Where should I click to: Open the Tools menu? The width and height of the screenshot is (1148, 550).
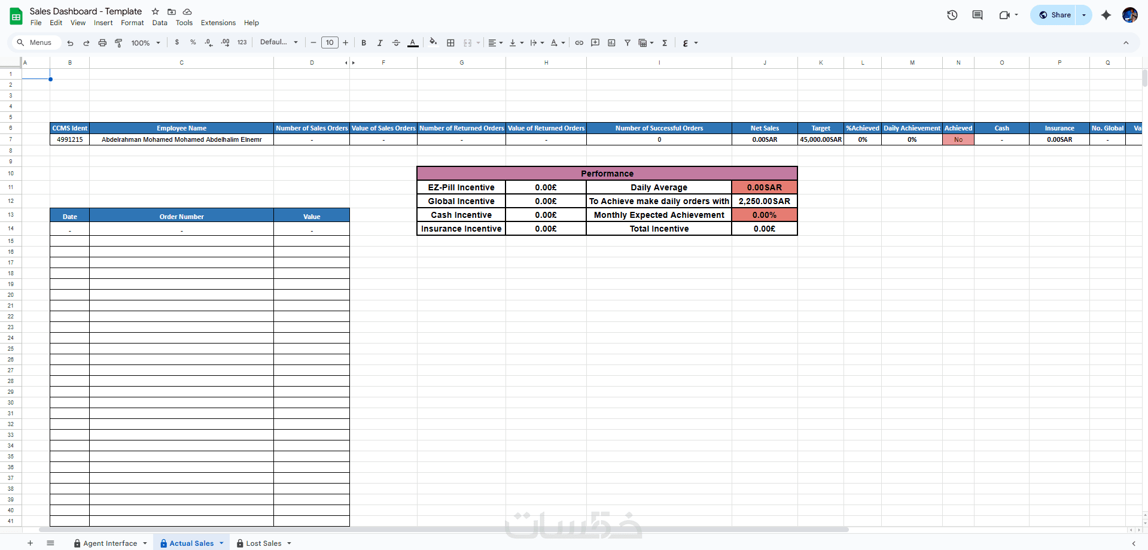(184, 23)
